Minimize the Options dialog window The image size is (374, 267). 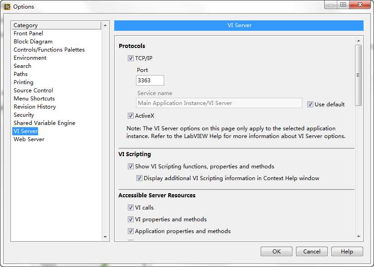tap(330, 5)
